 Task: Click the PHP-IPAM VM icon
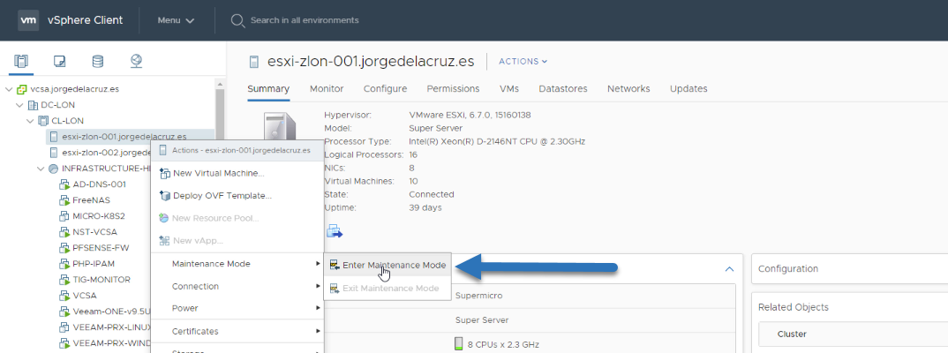(64, 264)
